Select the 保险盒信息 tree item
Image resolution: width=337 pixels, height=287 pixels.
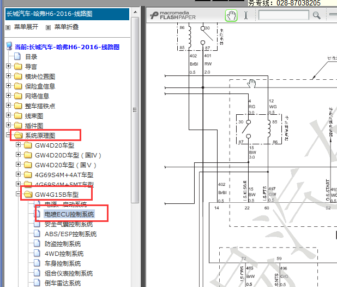tap(40, 86)
